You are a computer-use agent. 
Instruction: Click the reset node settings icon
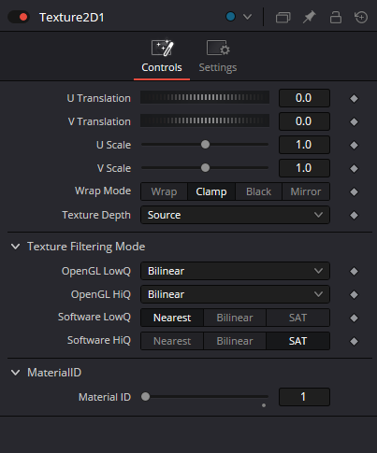tap(361, 17)
